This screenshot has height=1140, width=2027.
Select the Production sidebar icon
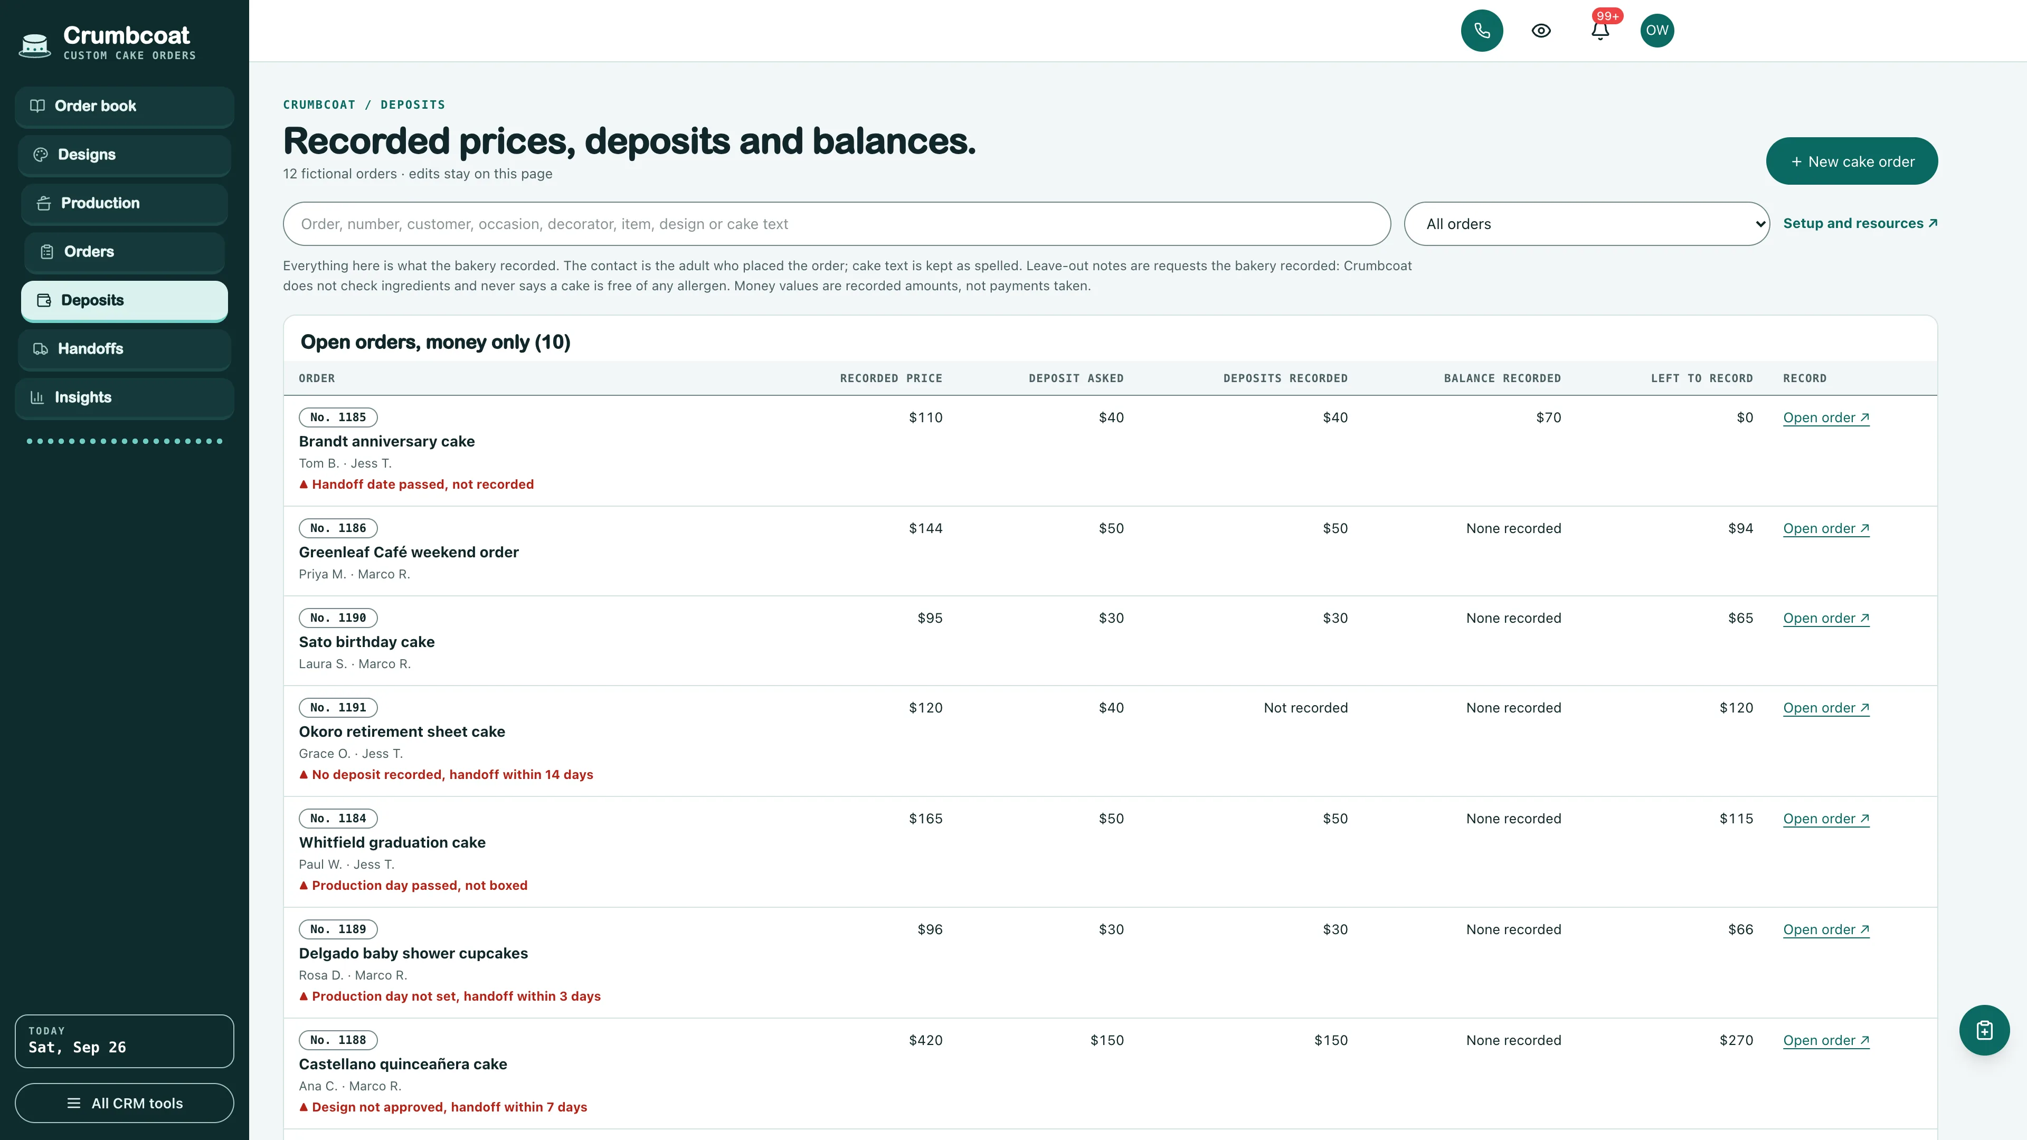pos(44,203)
